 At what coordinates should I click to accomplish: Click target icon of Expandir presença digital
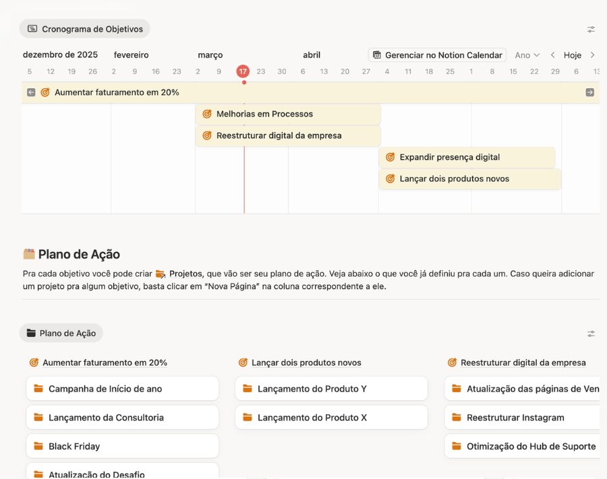pyautogui.click(x=390, y=157)
